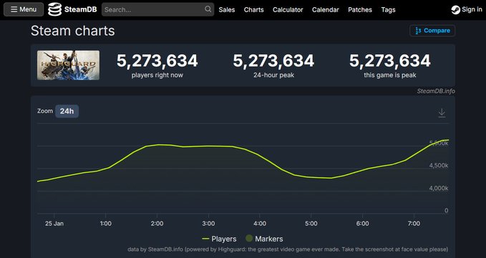Viewport: 486px width, 258px height.
Task: Open the Patches page
Action: click(360, 9)
